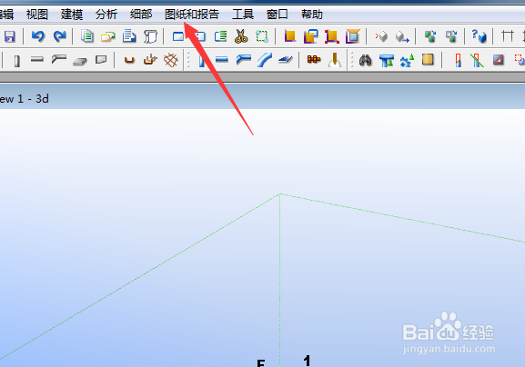The image size is (525, 367).
Task: Open the 视图 menu
Action: coord(37,15)
